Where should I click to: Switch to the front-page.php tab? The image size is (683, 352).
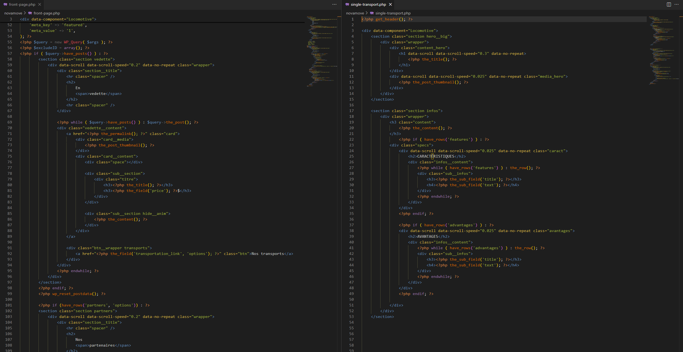pos(22,4)
